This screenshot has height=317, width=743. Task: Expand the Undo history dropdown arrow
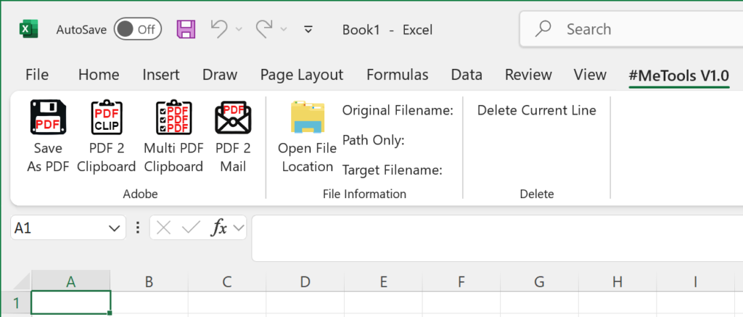pos(239,30)
